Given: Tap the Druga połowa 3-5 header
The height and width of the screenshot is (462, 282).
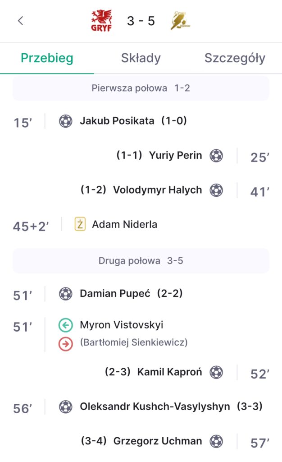Looking at the screenshot, I should pos(141,261).
